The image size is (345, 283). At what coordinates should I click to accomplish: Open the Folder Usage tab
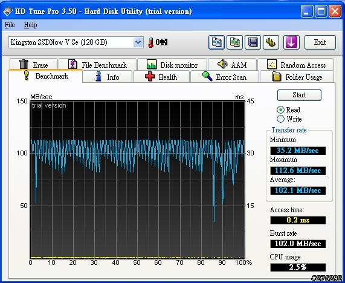coord(297,77)
